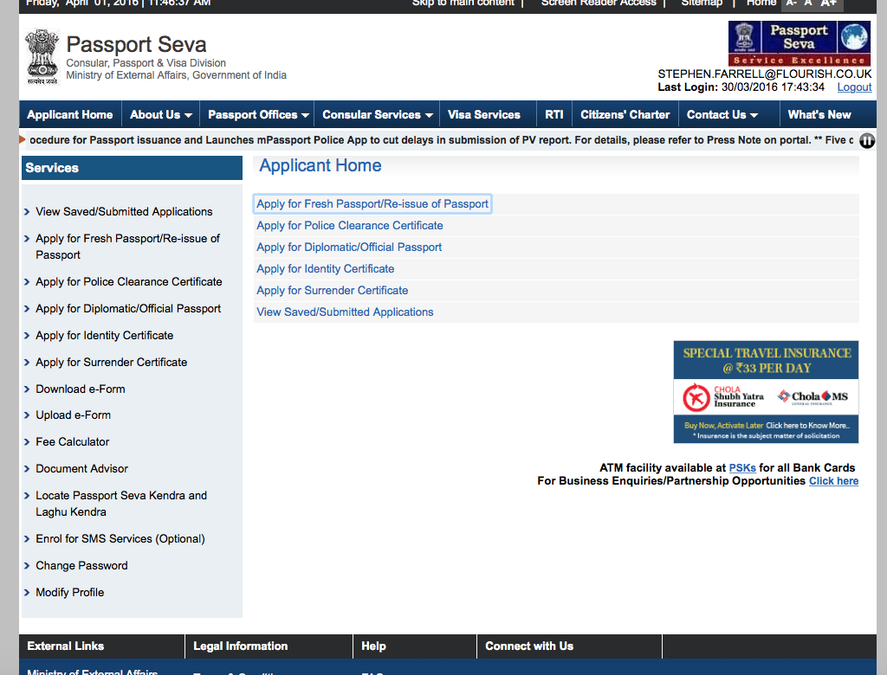The height and width of the screenshot is (675, 887).
Task: Open the Contact Us dropdown menu
Action: [x=722, y=114]
